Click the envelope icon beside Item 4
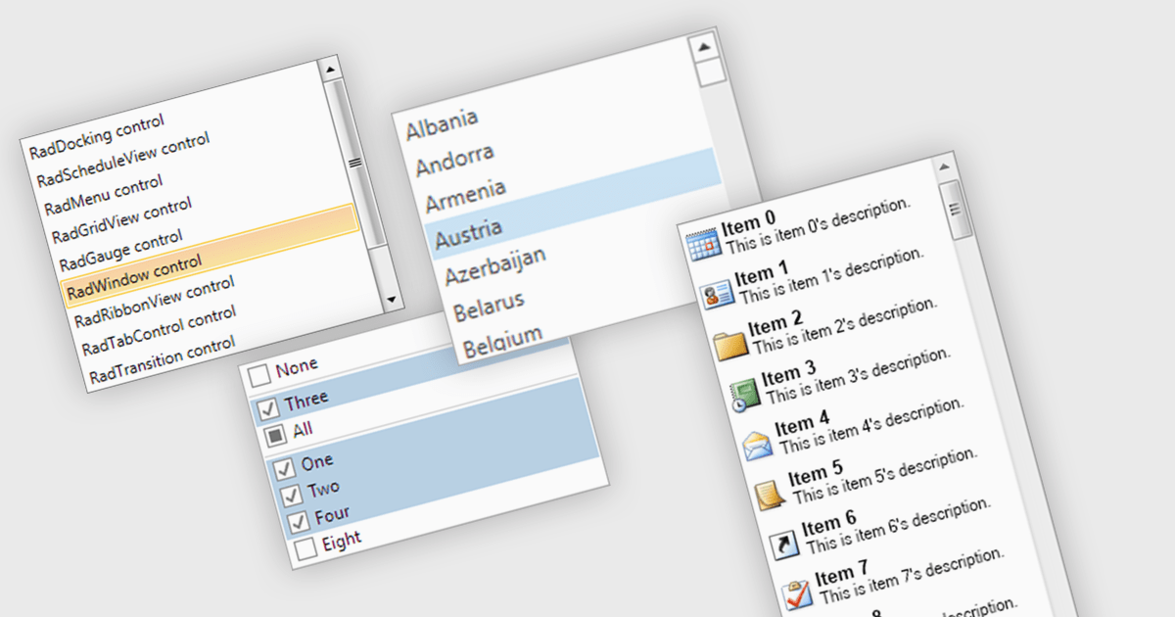This screenshot has width=1175, height=617. pyautogui.click(x=758, y=447)
